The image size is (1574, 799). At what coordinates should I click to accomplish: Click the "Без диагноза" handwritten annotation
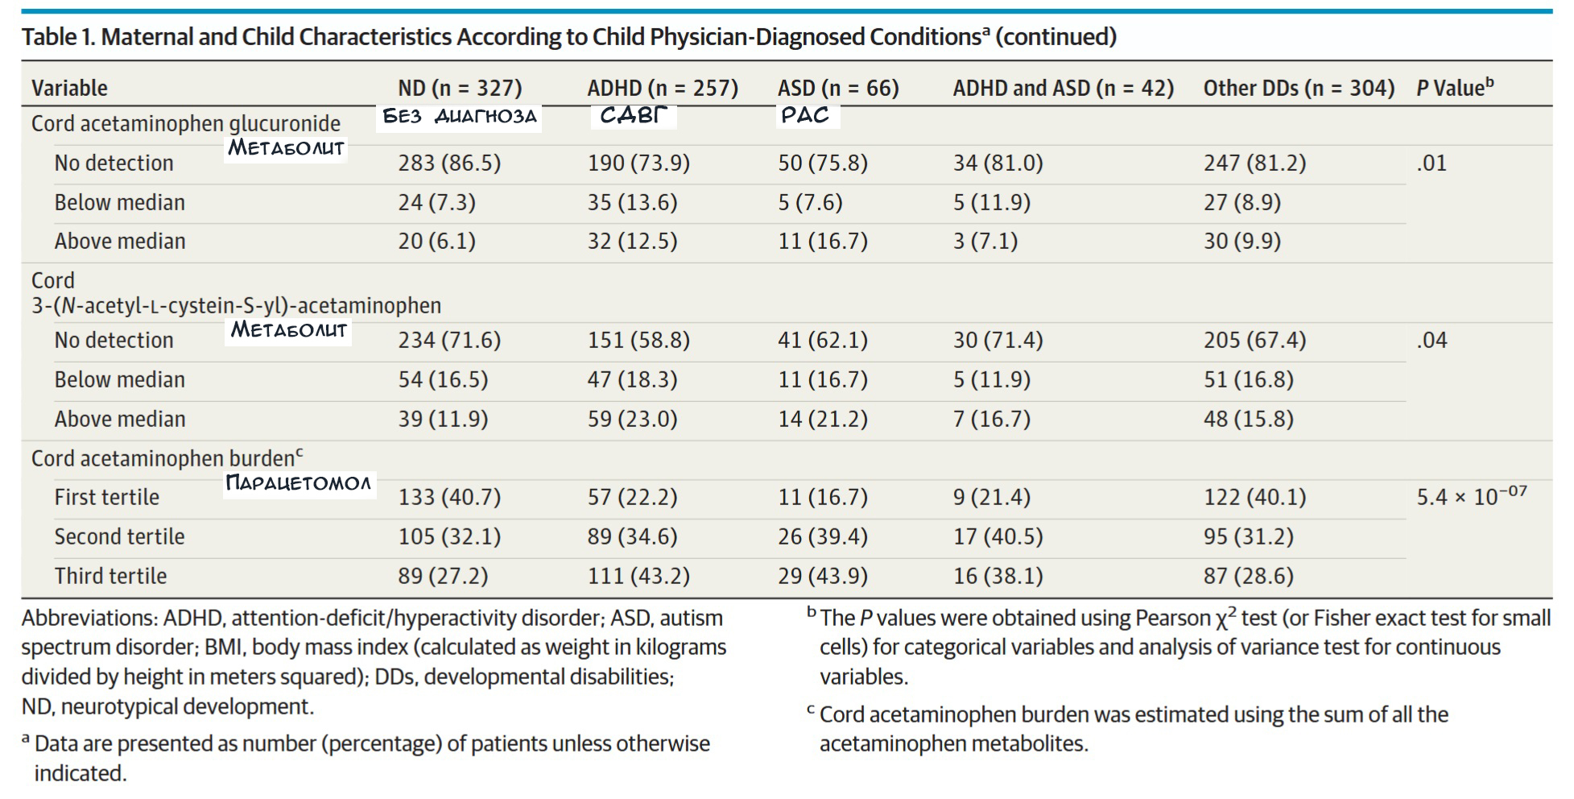[x=460, y=117]
